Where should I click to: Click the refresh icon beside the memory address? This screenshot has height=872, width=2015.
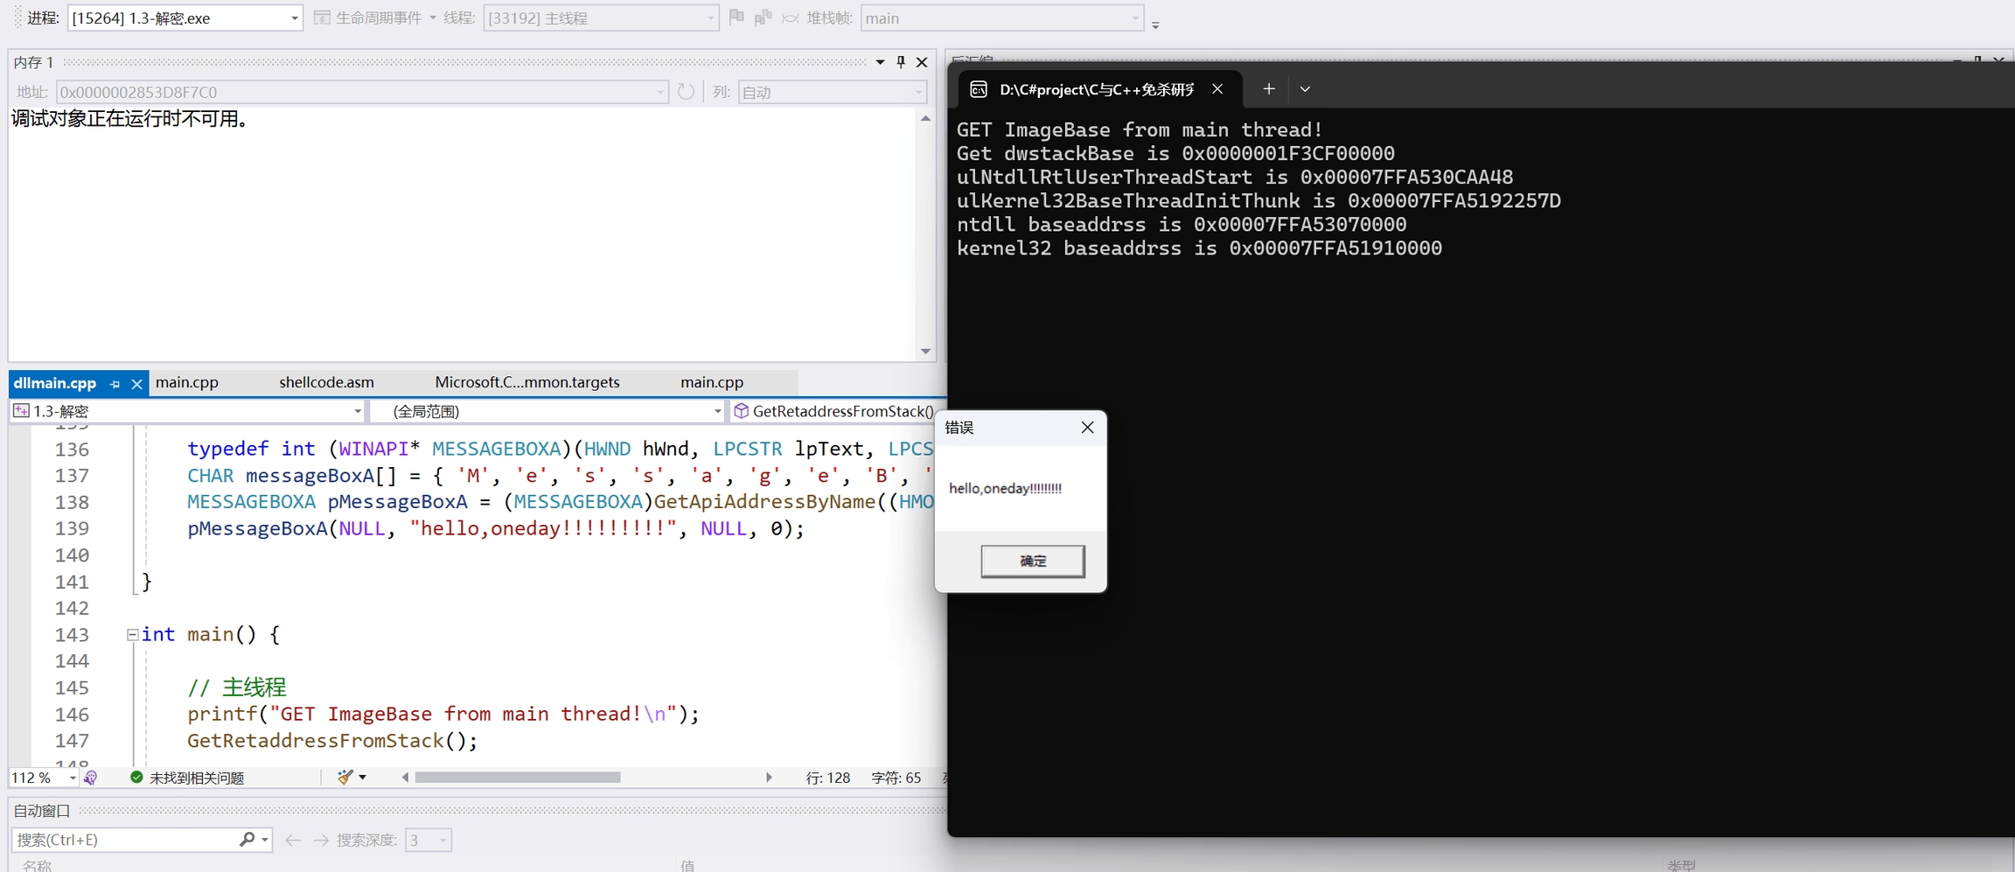tap(687, 92)
